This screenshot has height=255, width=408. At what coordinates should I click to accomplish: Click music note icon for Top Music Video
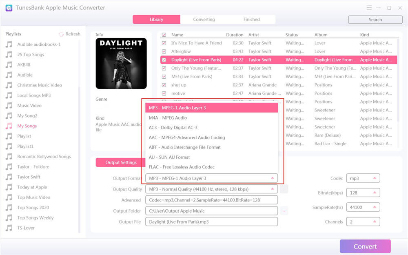[x=9, y=197]
